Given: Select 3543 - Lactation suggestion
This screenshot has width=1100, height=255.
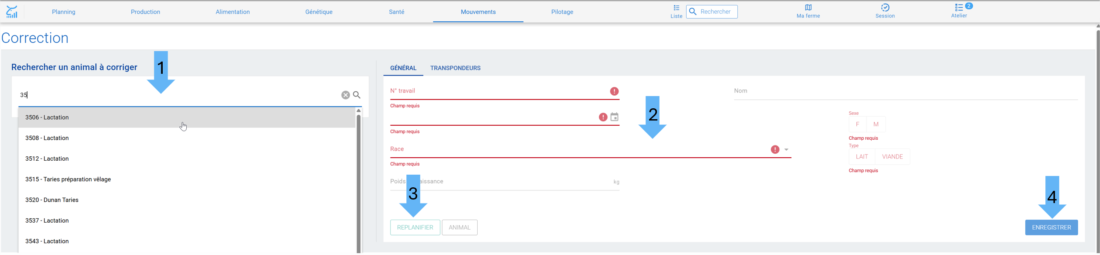Looking at the screenshot, I should pos(187,241).
